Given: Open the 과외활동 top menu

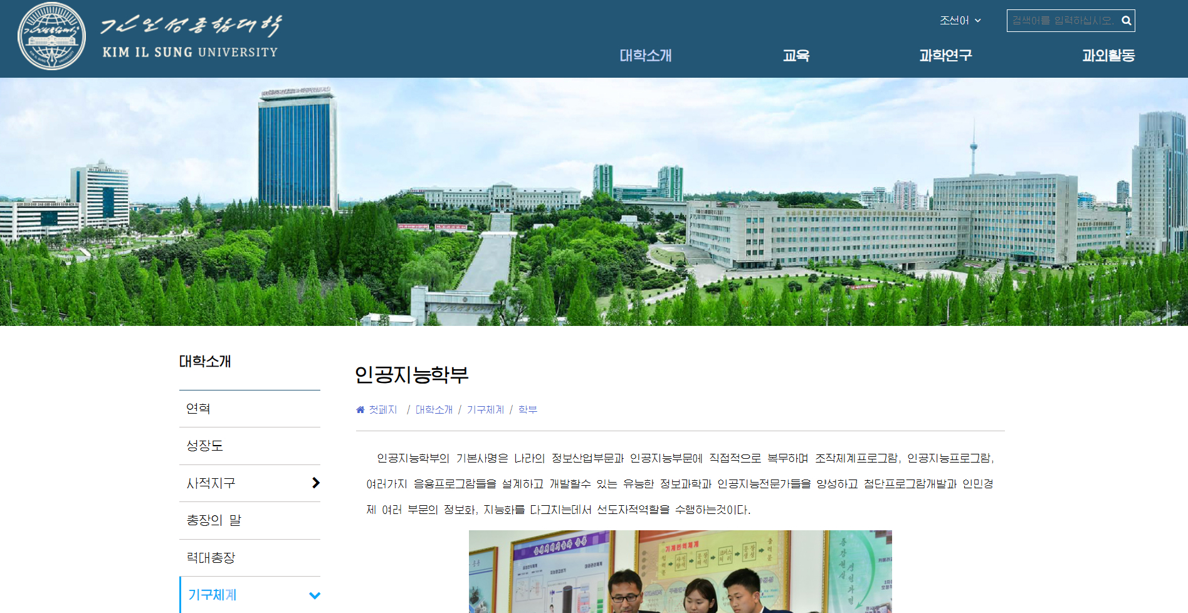Looking at the screenshot, I should (x=1108, y=56).
